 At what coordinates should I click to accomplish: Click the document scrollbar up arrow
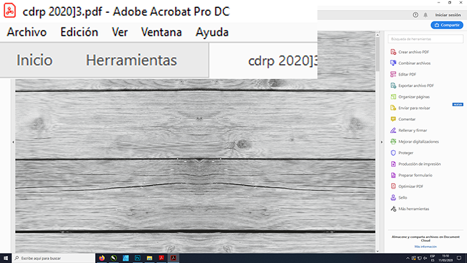377,35
